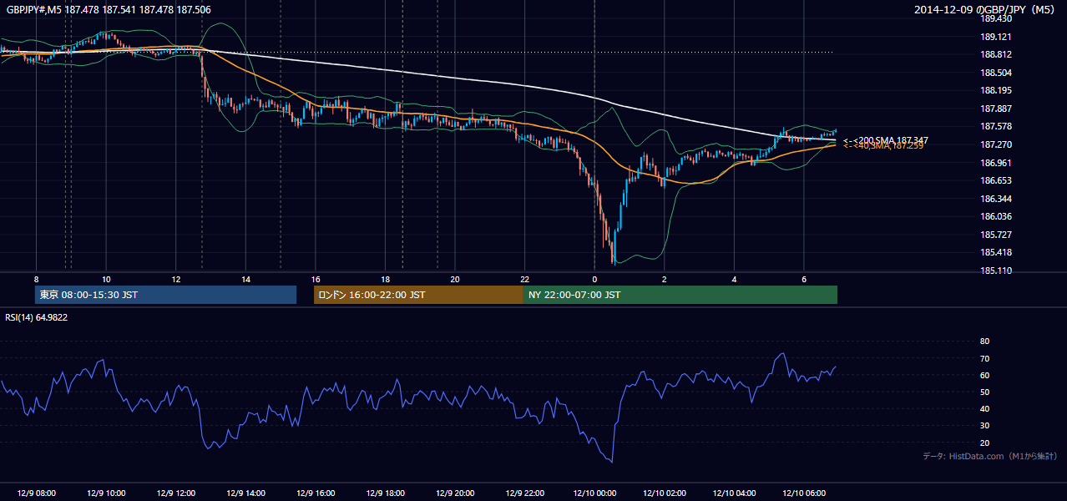Click the 12/9 12:00 time axis label
This screenshot has height=501, width=1067.
176,493
